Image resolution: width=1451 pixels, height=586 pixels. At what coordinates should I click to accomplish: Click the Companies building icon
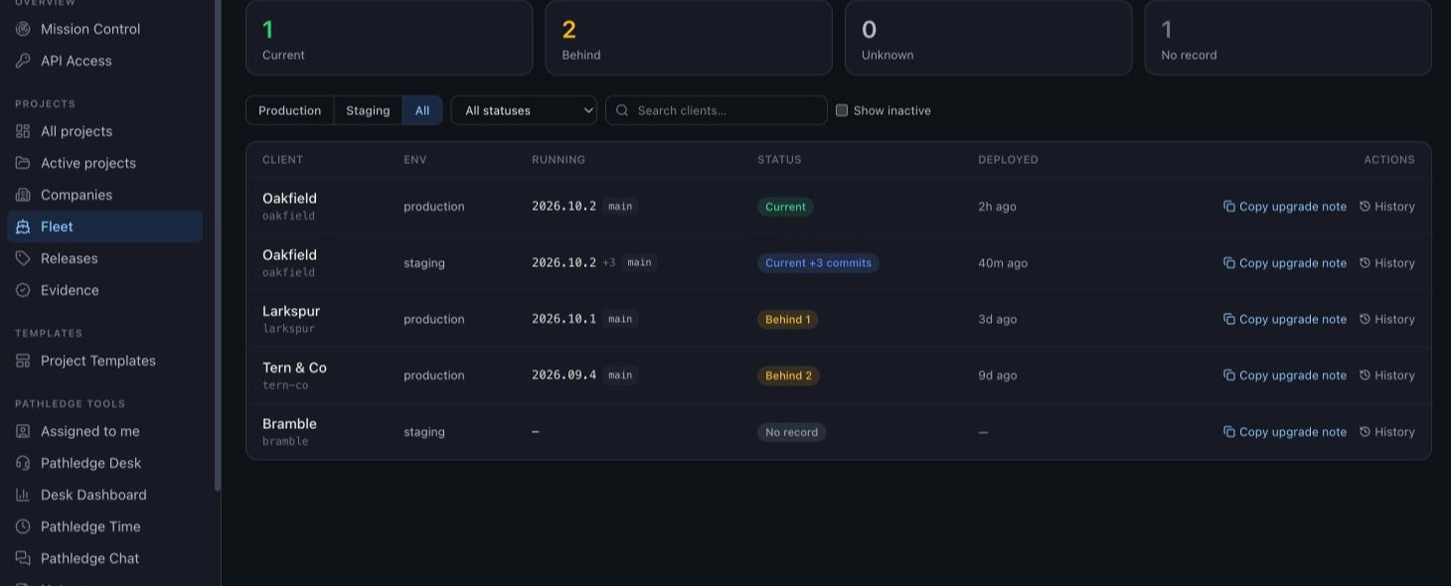pyautogui.click(x=23, y=195)
